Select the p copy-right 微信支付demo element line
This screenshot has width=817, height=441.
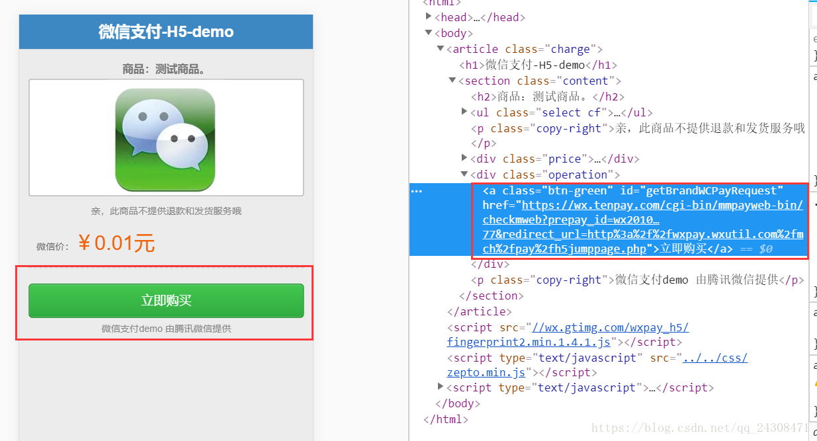point(637,280)
